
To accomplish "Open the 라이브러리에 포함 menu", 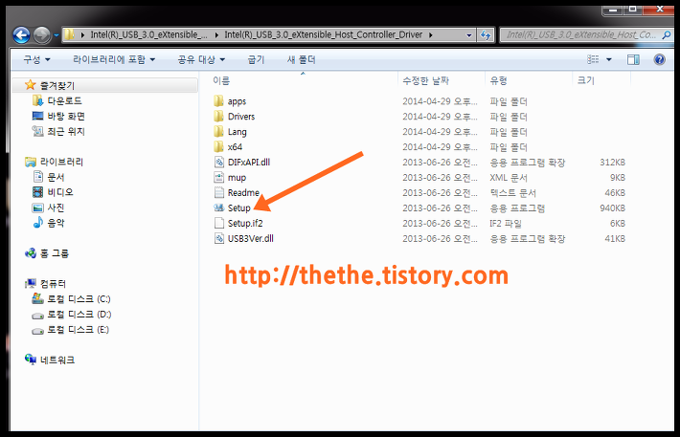I will [114, 59].
